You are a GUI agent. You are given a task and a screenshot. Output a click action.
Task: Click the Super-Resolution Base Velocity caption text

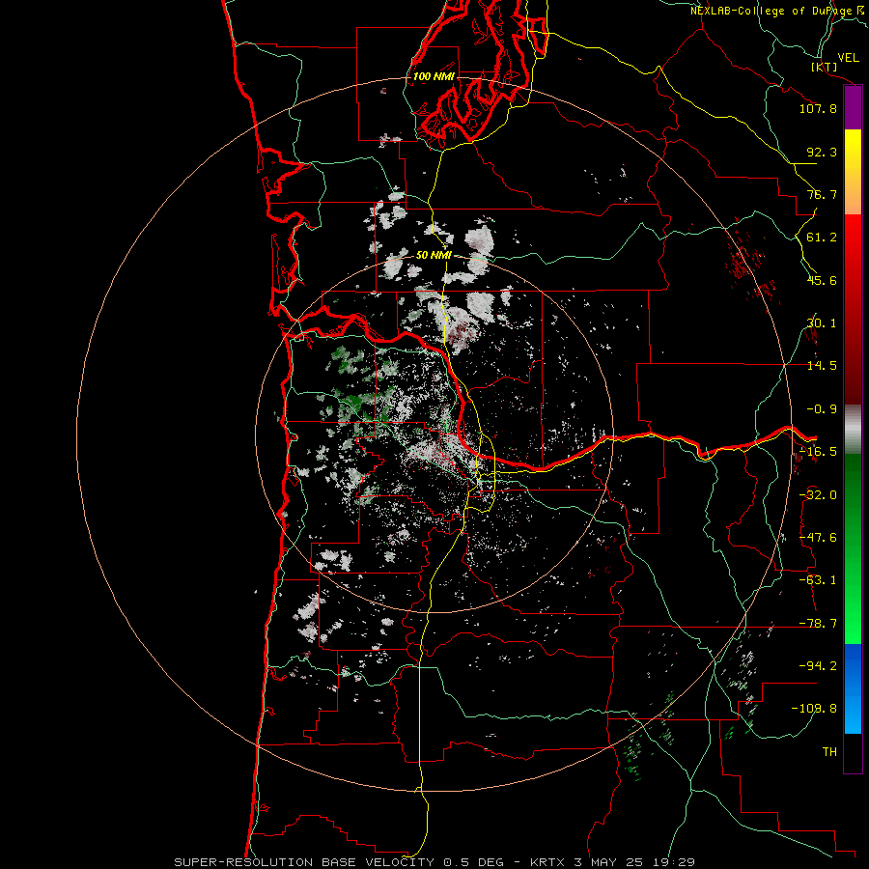pos(434,862)
